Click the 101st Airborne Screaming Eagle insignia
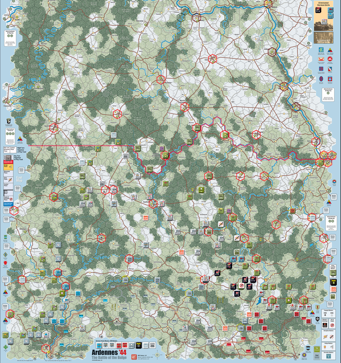 click(8, 121)
